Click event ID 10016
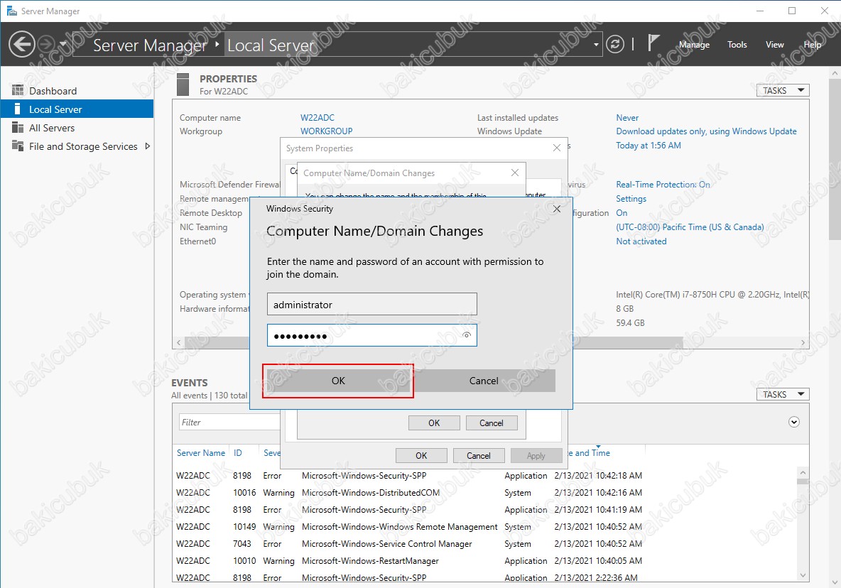 click(244, 493)
